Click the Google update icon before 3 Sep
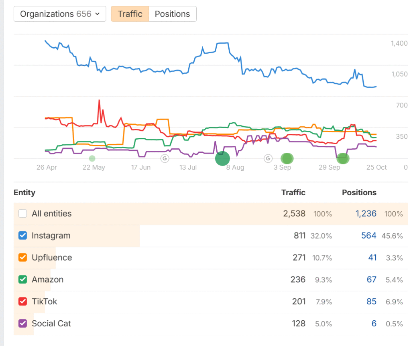411x346 pixels. tap(268, 158)
